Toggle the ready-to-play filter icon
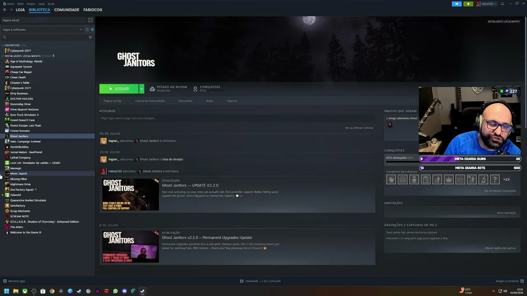The height and width of the screenshot is (296, 527). coord(92,30)
